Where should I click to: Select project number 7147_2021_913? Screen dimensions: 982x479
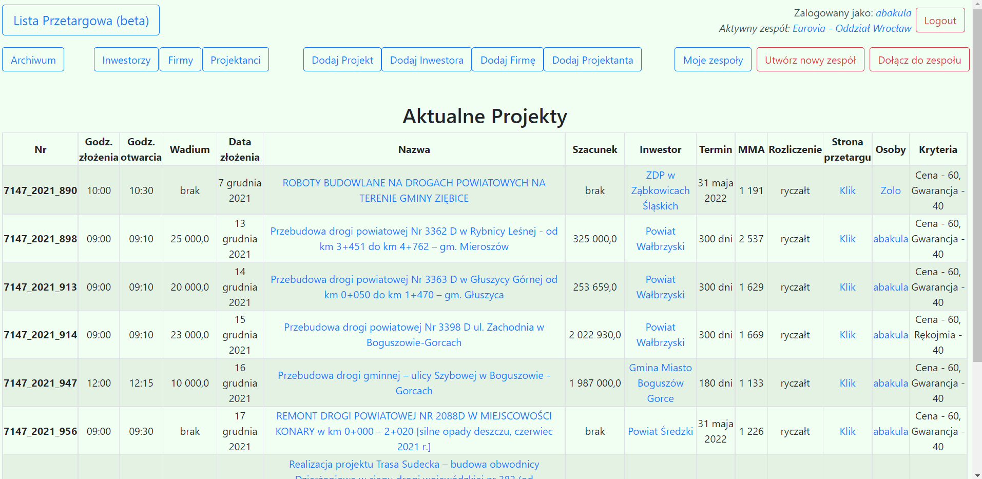40,287
